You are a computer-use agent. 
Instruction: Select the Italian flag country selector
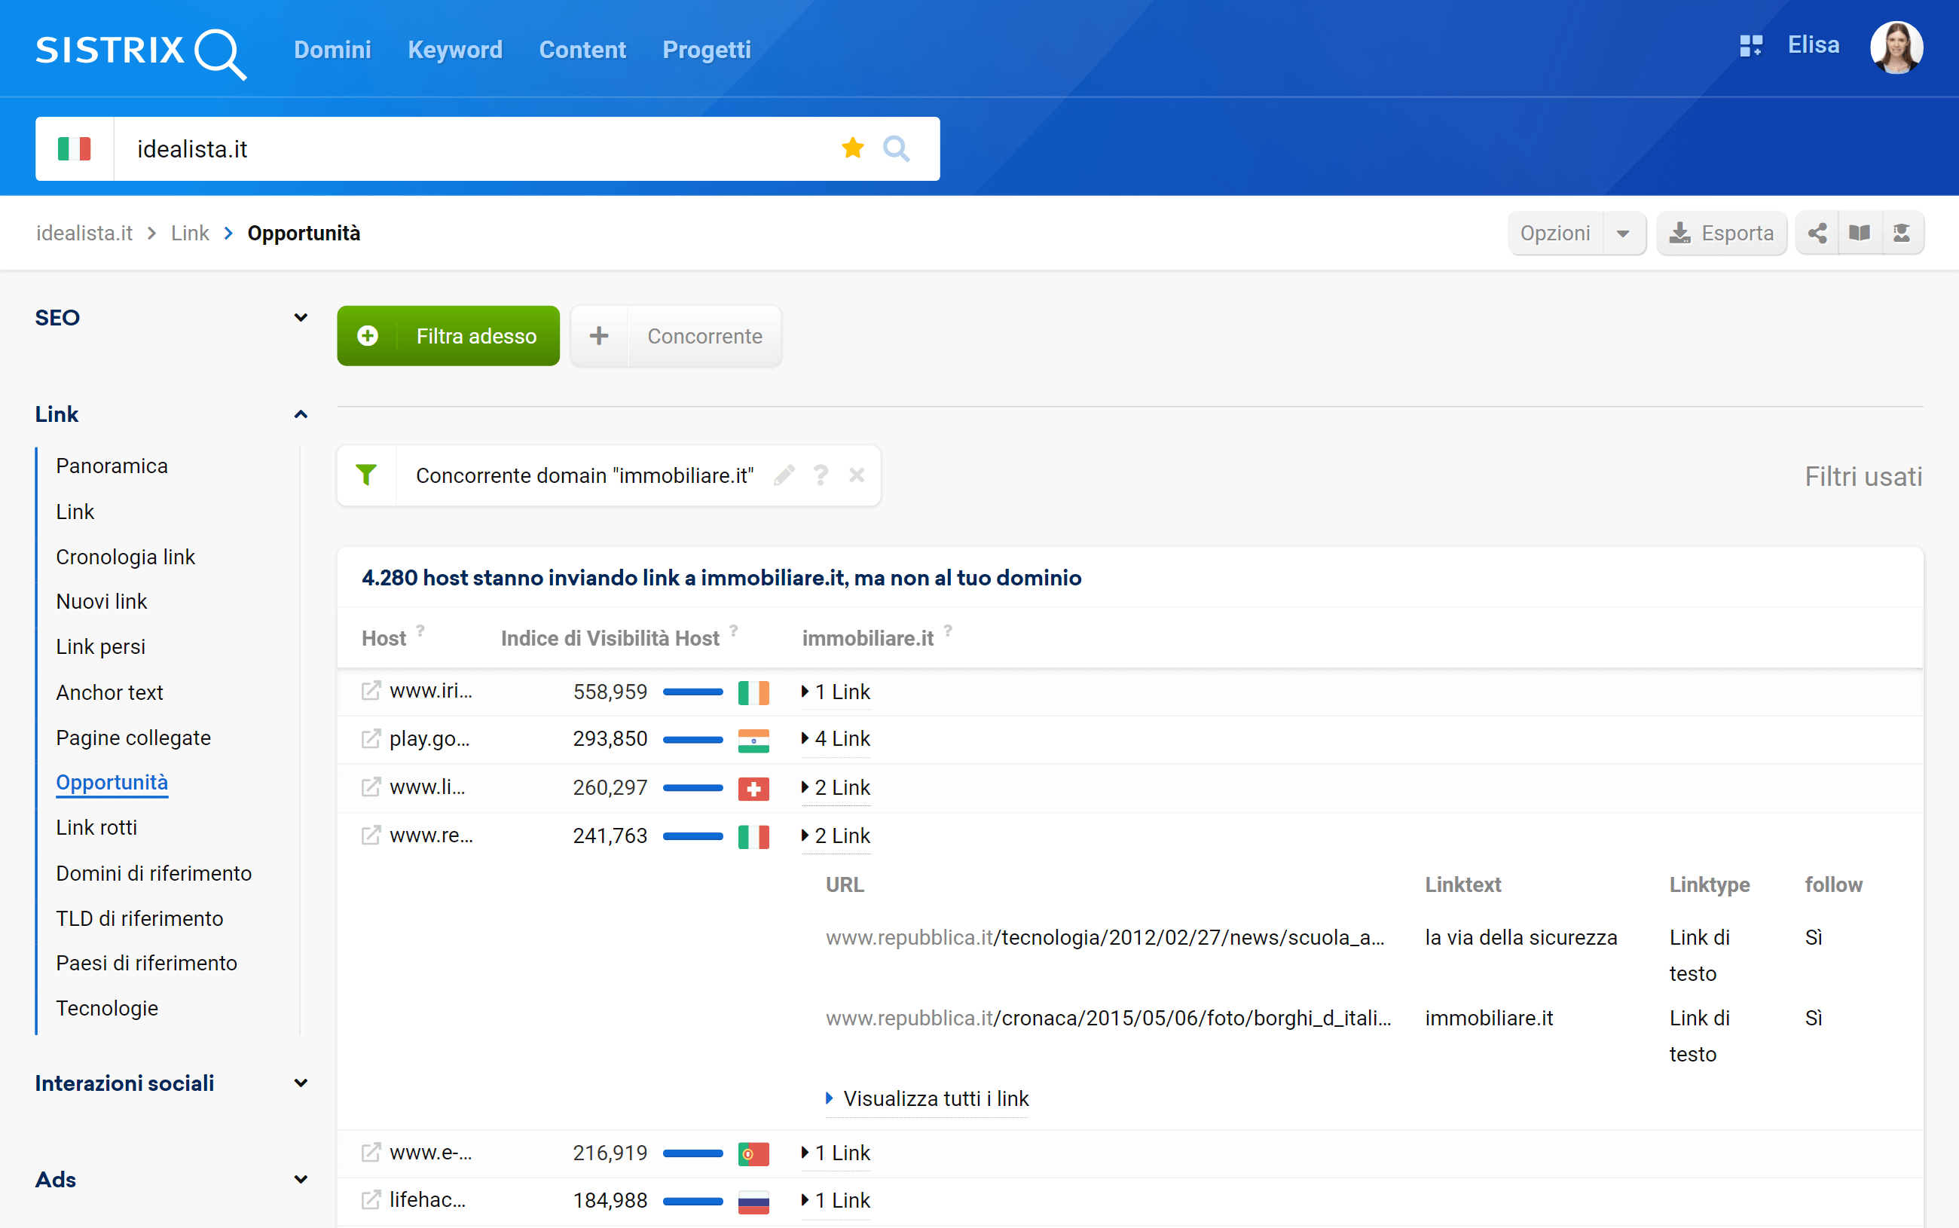tap(74, 148)
